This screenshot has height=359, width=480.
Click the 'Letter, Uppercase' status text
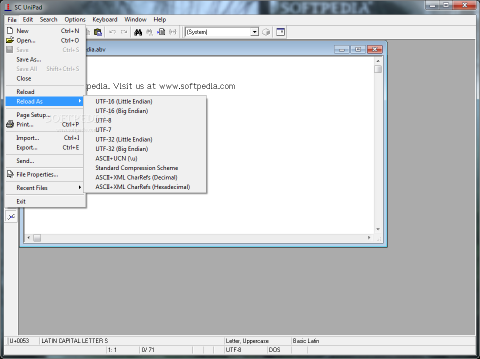[x=247, y=340]
